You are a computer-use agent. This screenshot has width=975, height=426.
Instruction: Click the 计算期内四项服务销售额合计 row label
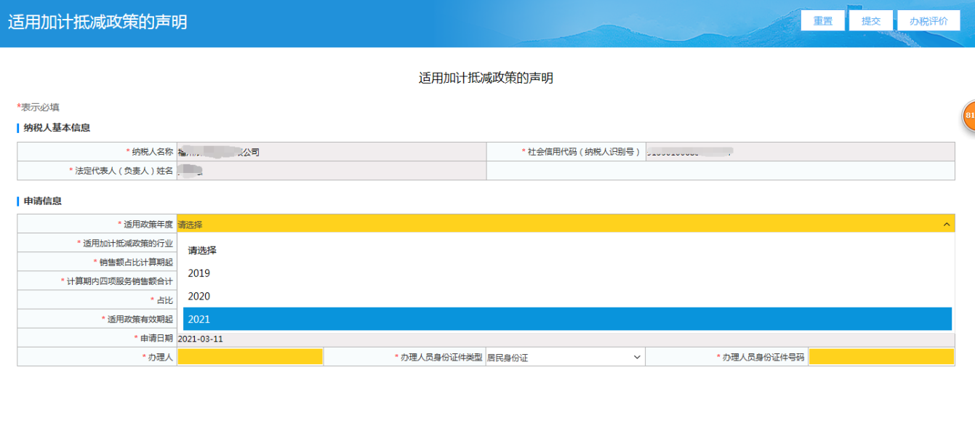(x=119, y=281)
